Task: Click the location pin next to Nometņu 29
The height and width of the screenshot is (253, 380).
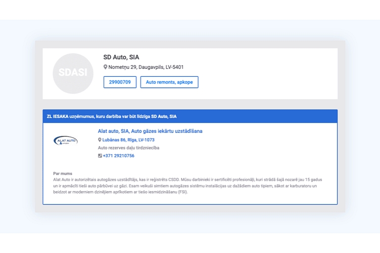Action: tap(105, 67)
